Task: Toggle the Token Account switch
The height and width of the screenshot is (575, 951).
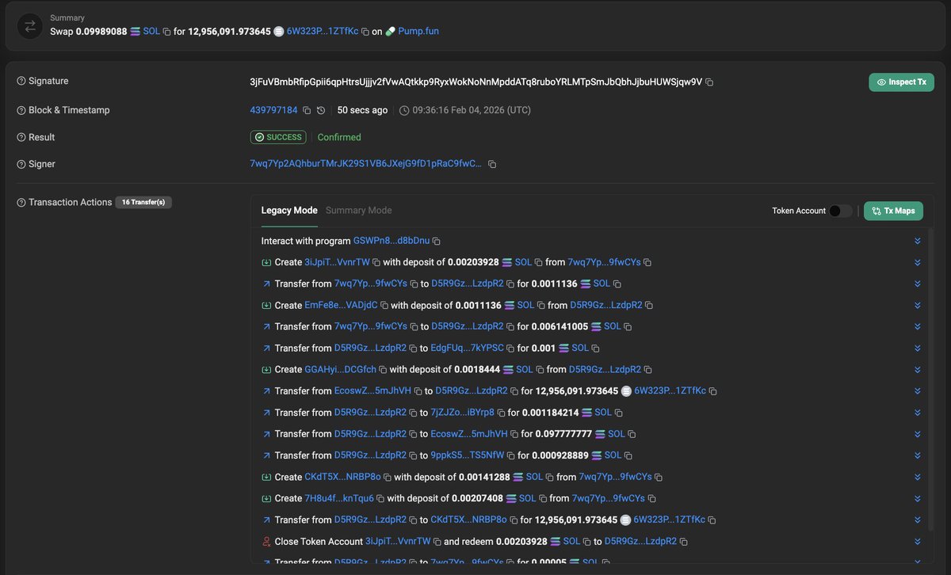Action: [x=840, y=211]
